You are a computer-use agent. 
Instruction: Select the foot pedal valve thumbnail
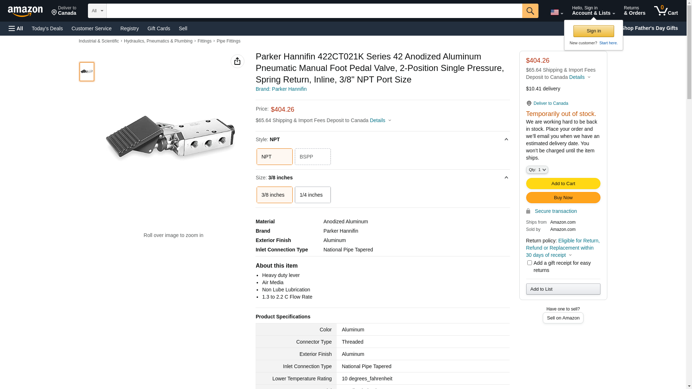(87, 72)
